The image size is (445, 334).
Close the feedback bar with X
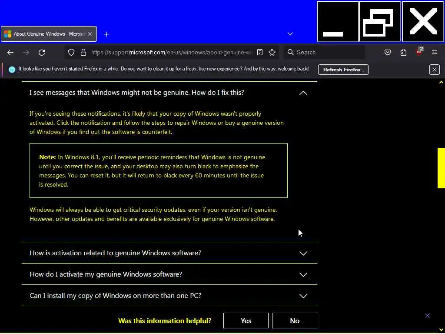click(x=427, y=316)
